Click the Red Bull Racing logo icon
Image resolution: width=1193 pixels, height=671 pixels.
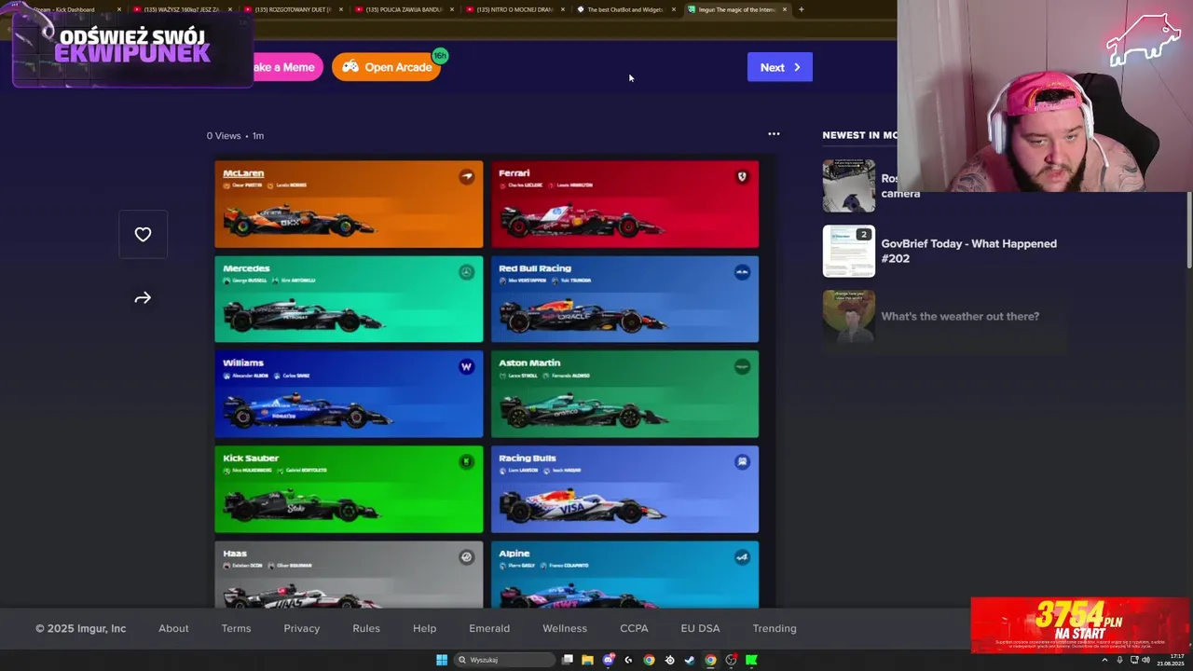tap(742, 272)
